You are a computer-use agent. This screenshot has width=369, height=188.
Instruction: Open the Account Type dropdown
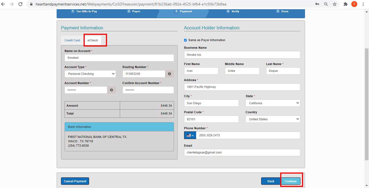click(x=90, y=74)
